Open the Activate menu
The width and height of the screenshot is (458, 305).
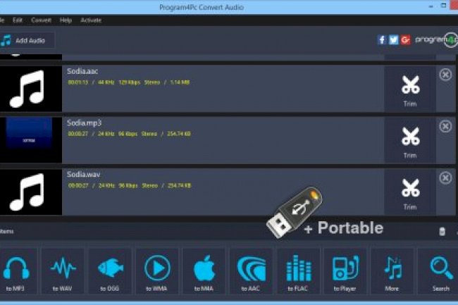point(91,20)
